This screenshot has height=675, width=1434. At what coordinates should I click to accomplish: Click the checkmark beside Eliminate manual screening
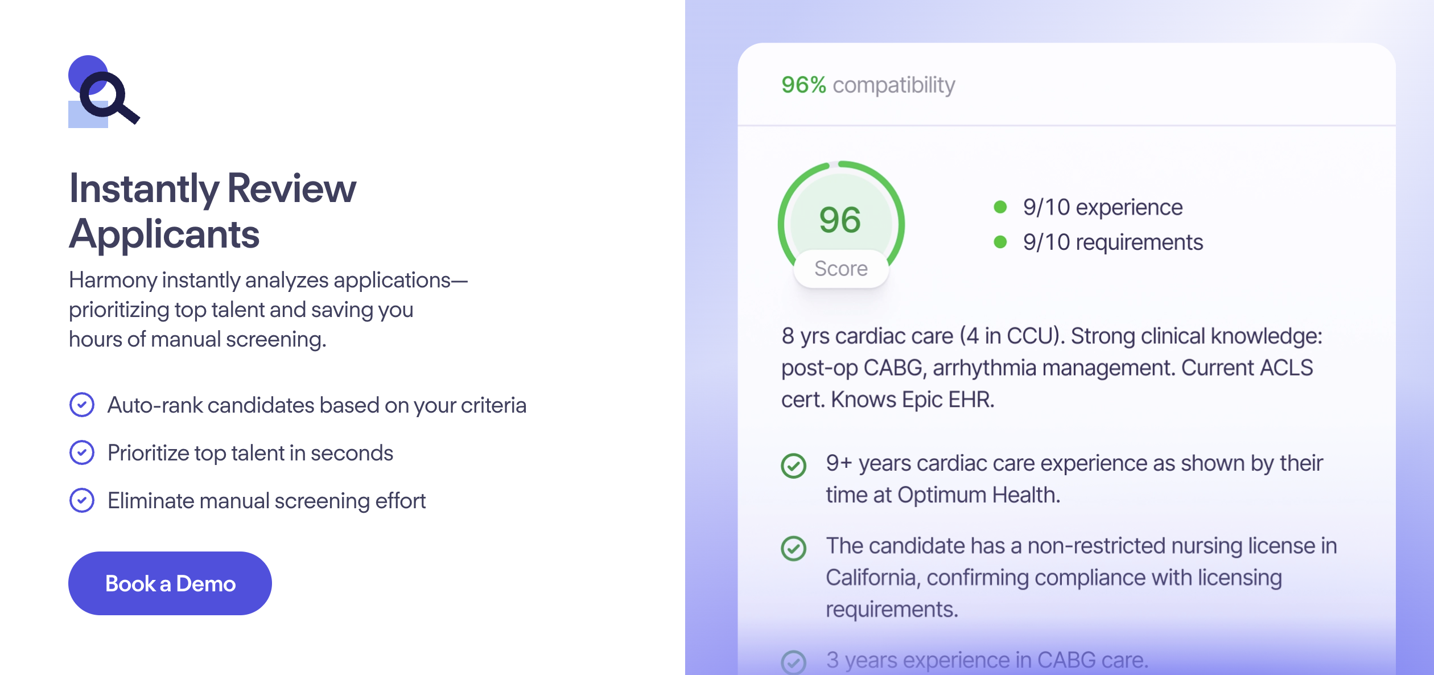tap(82, 500)
